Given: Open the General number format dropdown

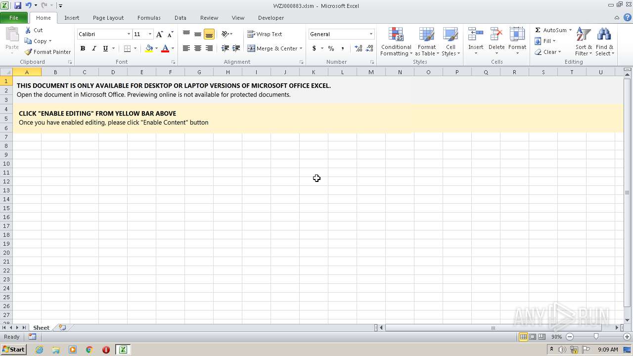Looking at the screenshot, I should 371,34.
